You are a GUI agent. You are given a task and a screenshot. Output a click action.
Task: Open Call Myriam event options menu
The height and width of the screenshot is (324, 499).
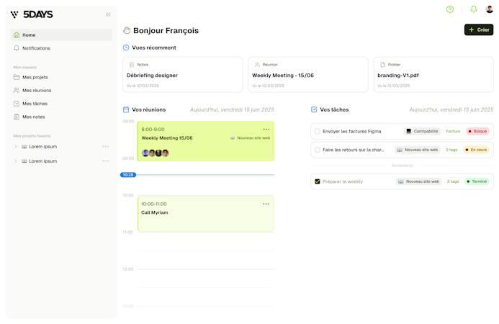pyautogui.click(x=266, y=204)
